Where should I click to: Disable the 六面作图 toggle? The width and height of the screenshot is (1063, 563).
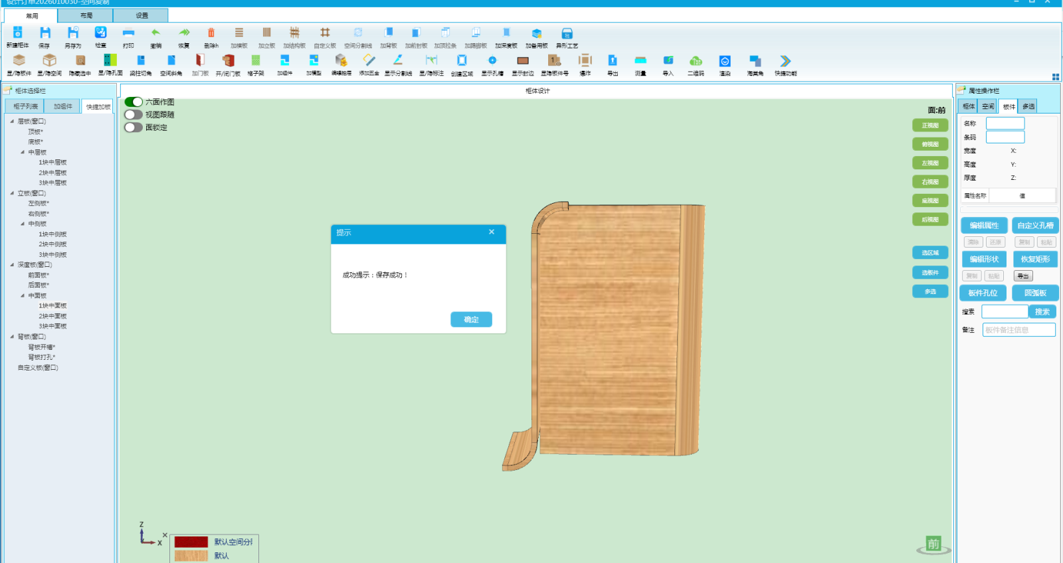(x=134, y=102)
